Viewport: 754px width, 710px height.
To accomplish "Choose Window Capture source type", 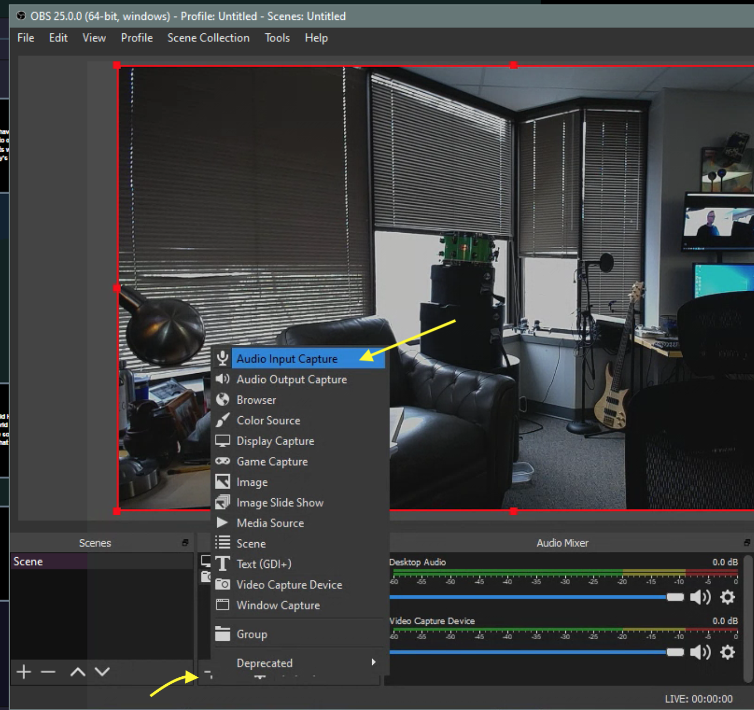I will pos(278,605).
